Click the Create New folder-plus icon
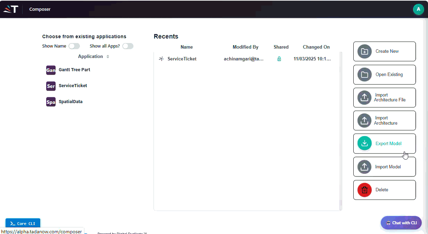428x234 pixels. coord(364,51)
